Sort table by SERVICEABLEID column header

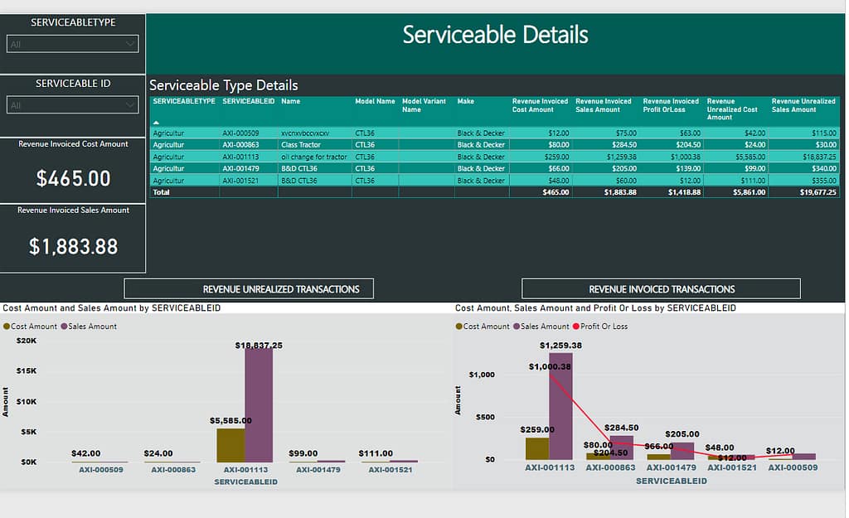pyautogui.click(x=249, y=101)
